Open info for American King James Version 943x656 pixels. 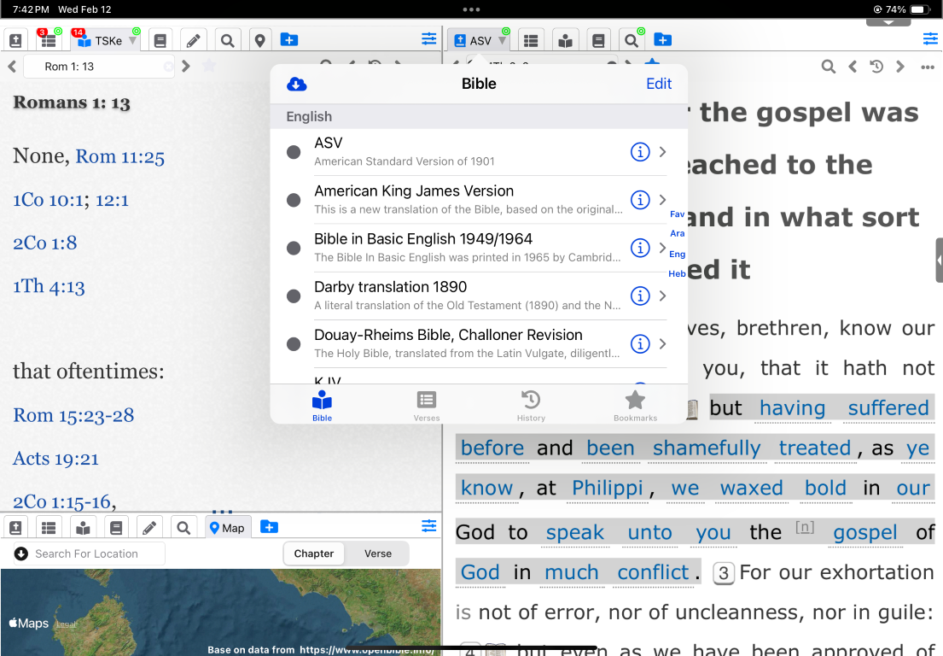click(639, 200)
